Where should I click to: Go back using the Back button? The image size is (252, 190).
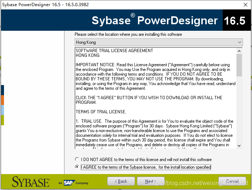[121, 181]
